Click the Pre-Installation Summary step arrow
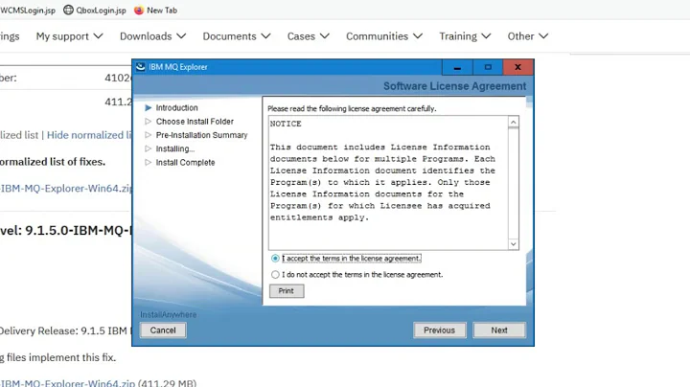This screenshot has width=690, height=387. coord(149,135)
